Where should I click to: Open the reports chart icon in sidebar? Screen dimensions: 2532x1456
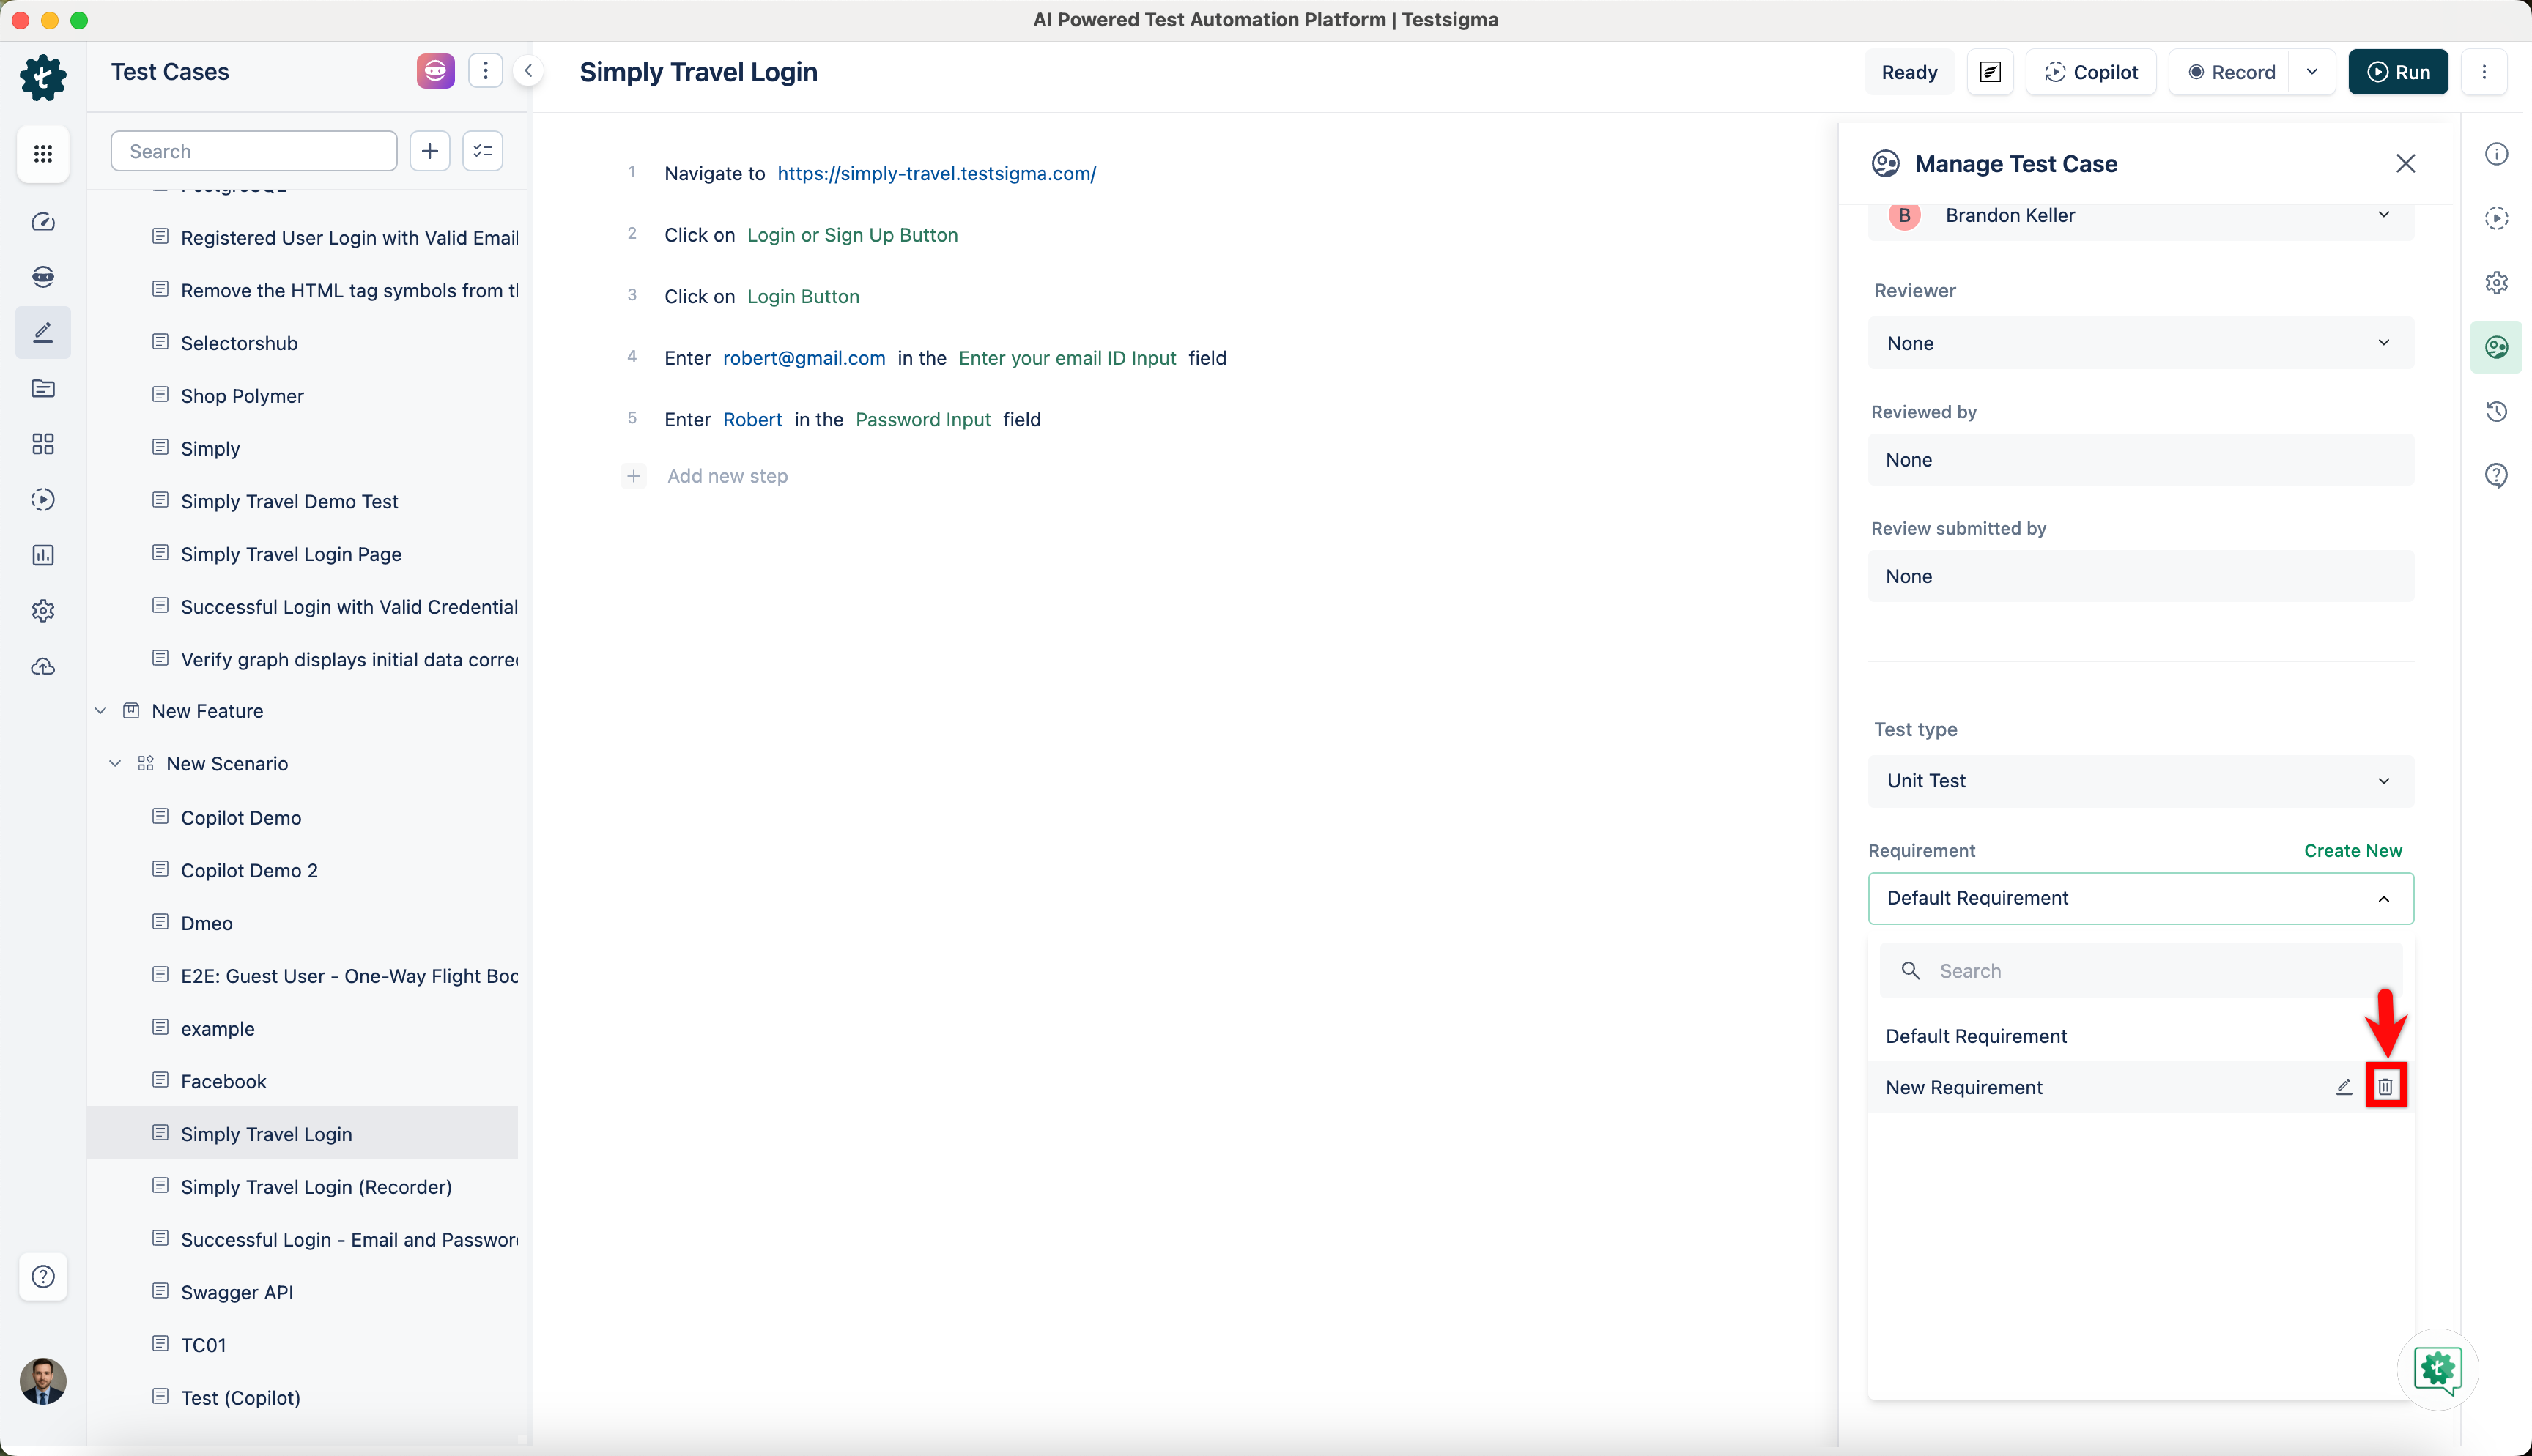(x=43, y=555)
